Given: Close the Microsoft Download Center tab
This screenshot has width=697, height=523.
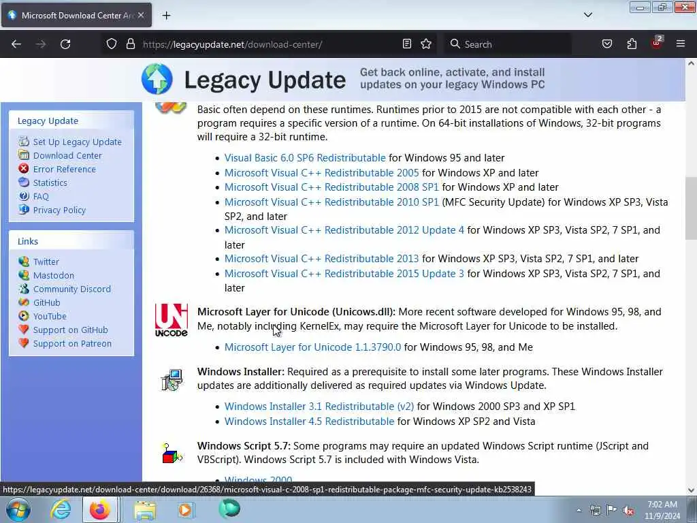Looking at the screenshot, I should (141, 15).
